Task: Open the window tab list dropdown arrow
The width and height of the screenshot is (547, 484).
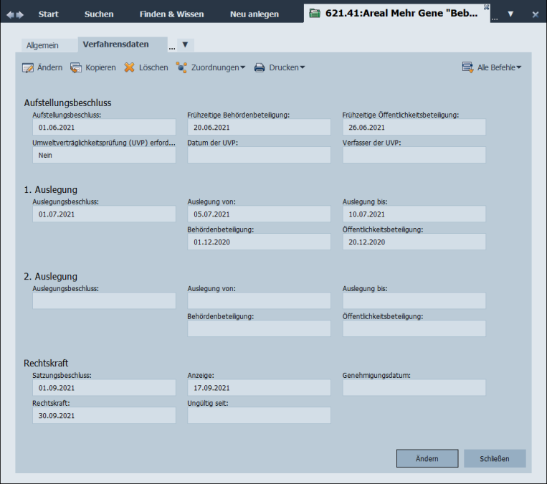Action: tap(510, 14)
